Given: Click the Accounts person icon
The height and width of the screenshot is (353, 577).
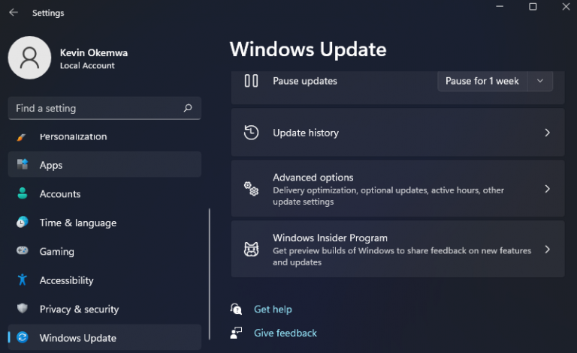Looking at the screenshot, I should pyautogui.click(x=23, y=193).
